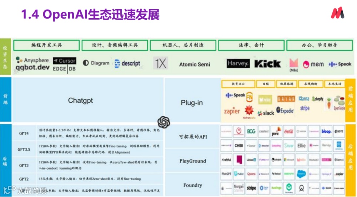
Task: Select the 在线购物 plug-in category box
Action: (311, 84)
